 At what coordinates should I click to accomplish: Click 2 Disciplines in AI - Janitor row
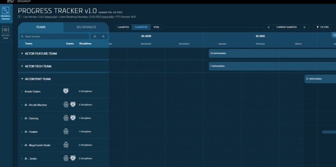(85, 159)
